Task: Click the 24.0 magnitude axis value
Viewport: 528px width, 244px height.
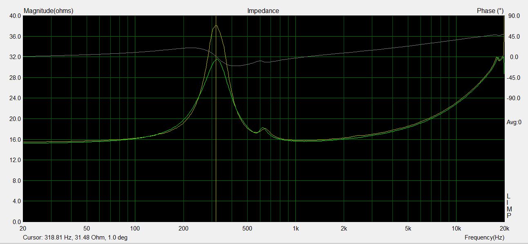Action: 15,98
